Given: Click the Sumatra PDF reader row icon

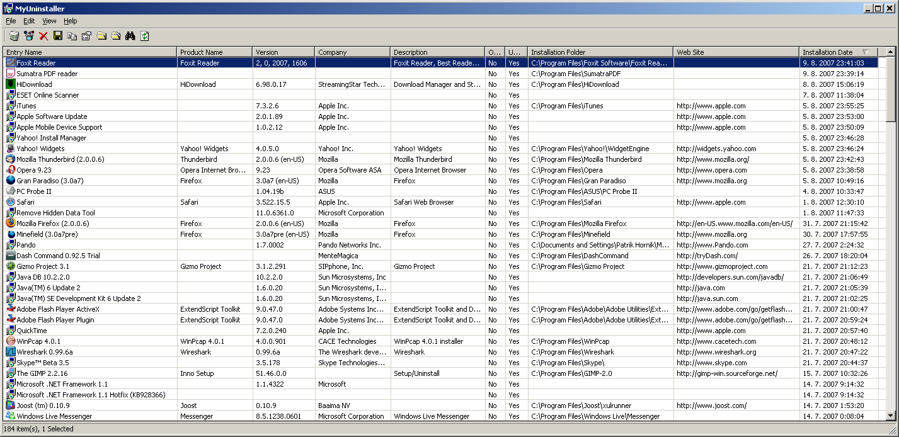Looking at the screenshot, I should pos(11,74).
